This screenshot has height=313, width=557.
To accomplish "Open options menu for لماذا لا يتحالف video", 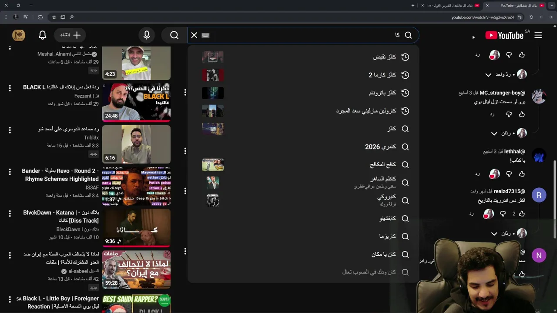I will [10, 255].
